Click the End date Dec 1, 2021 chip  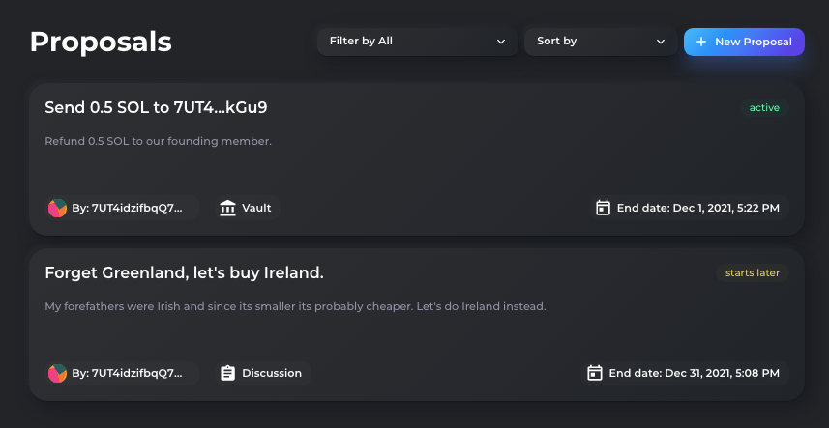pos(690,208)
